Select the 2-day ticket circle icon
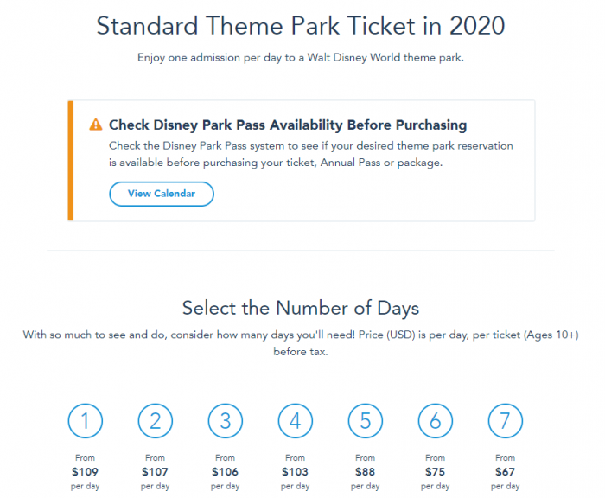This screenshot has width=605, height=498. click(x=155, y=421)
